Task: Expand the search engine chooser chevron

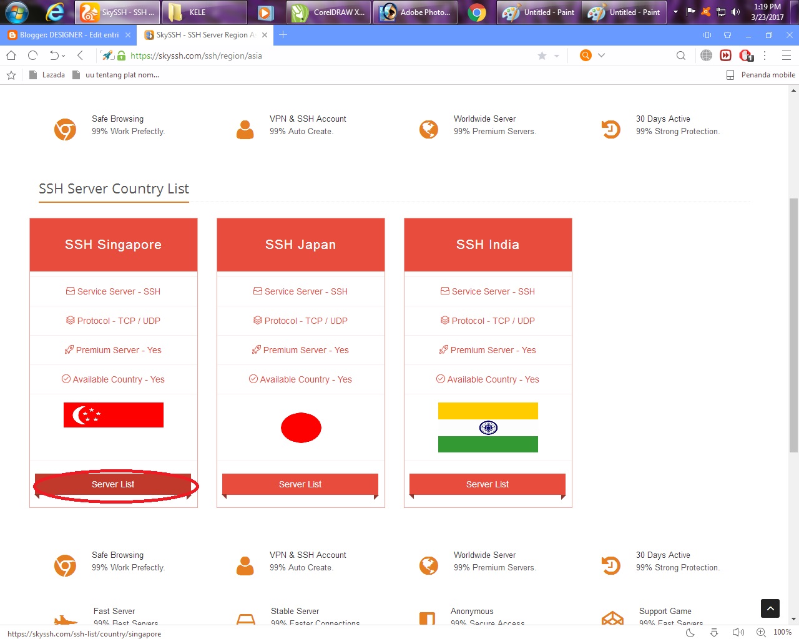Action: [x=600, y=56]
